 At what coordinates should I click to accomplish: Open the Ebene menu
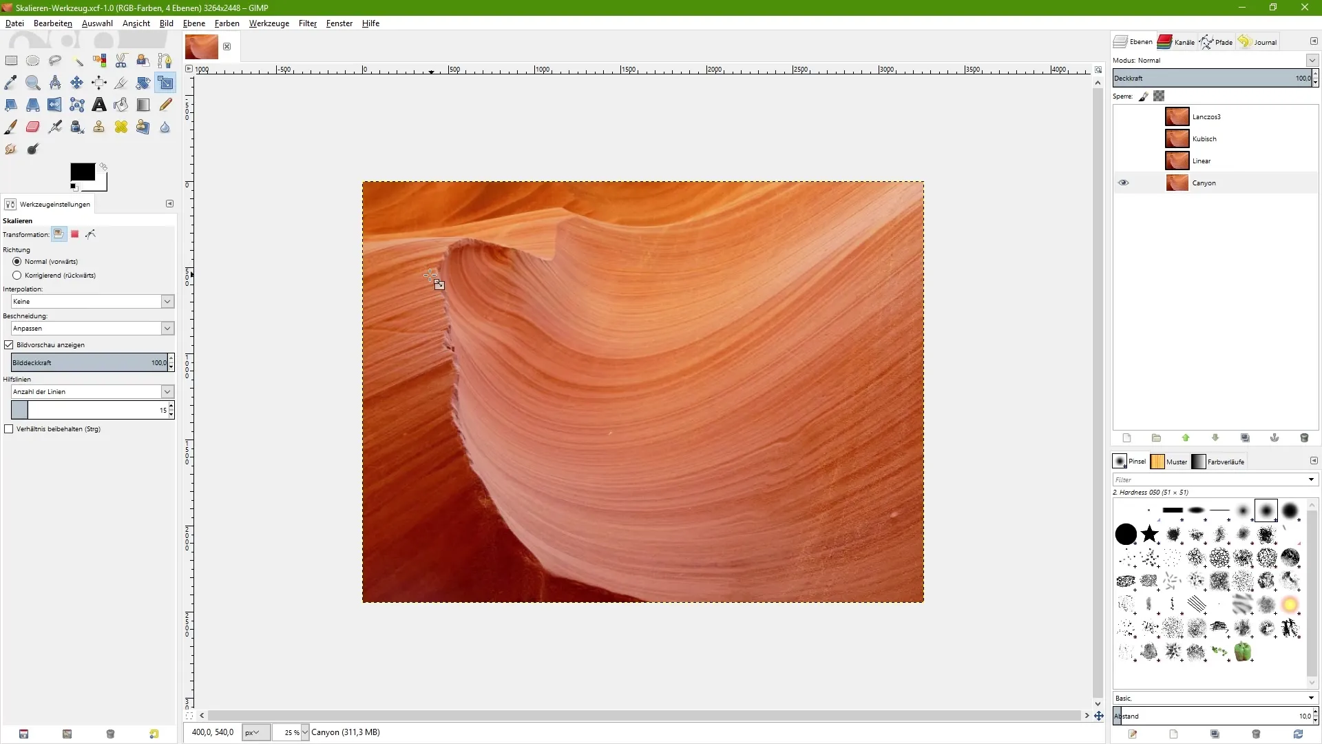(x=194, y=23)
